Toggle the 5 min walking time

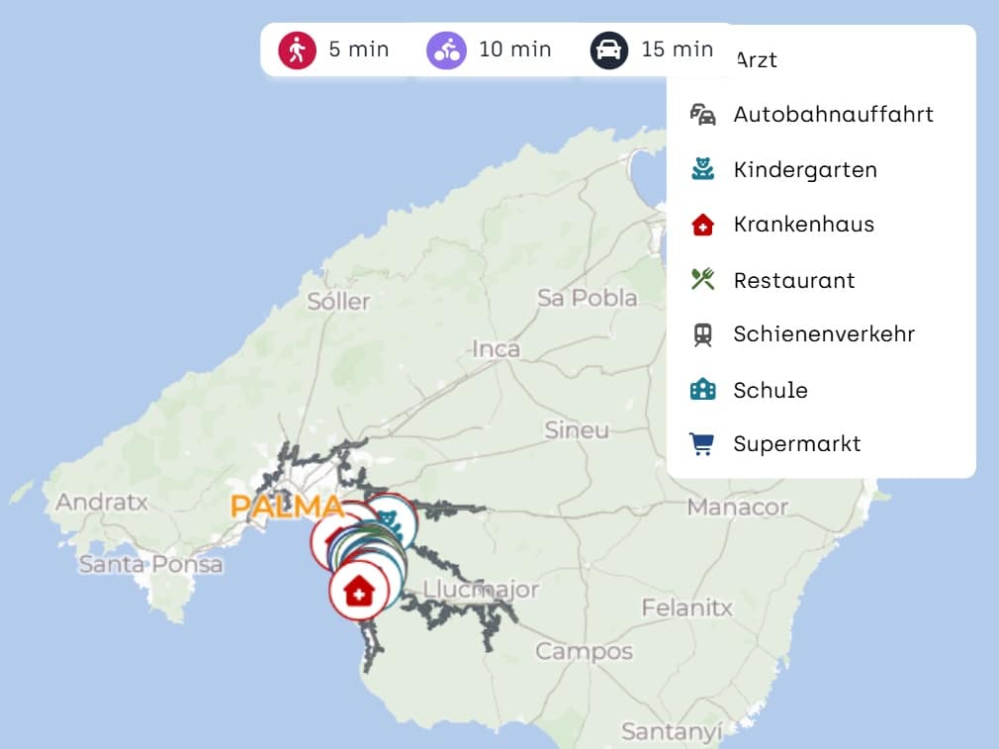pos(334,49)
